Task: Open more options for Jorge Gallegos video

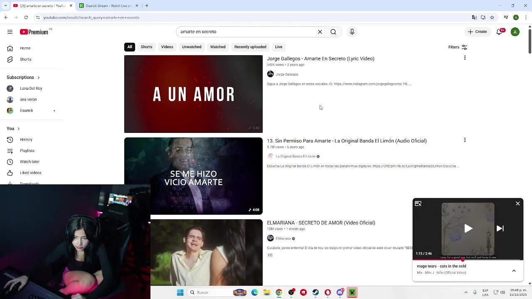Action: (465, 58)
